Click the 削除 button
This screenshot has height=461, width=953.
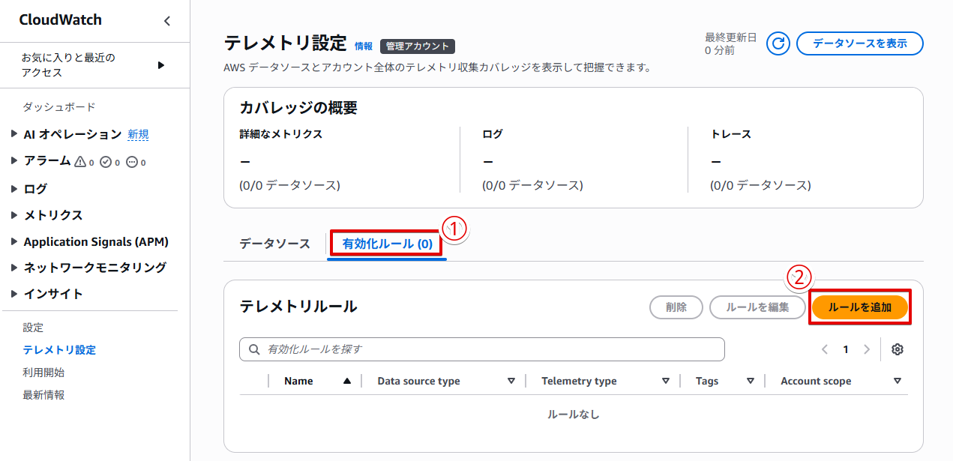(x=676, y=307)
